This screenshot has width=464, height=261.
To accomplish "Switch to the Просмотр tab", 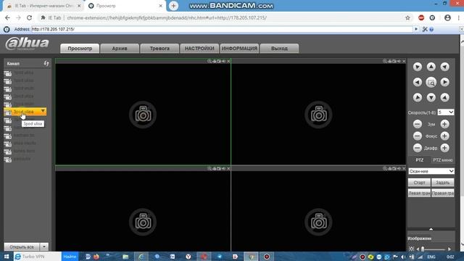I will [x=80, y=49].
